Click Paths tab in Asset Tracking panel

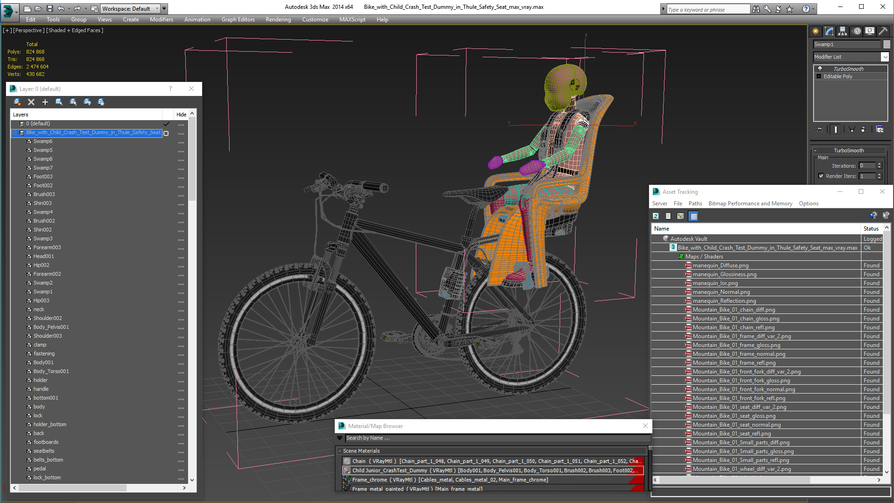coord(696,203)
